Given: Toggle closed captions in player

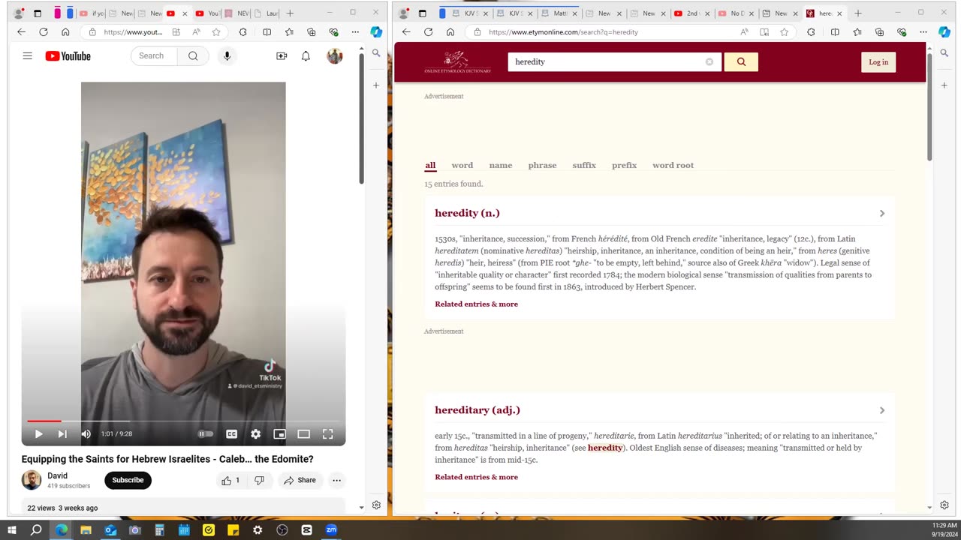Looking at the screenshot, I should [232, 433].
